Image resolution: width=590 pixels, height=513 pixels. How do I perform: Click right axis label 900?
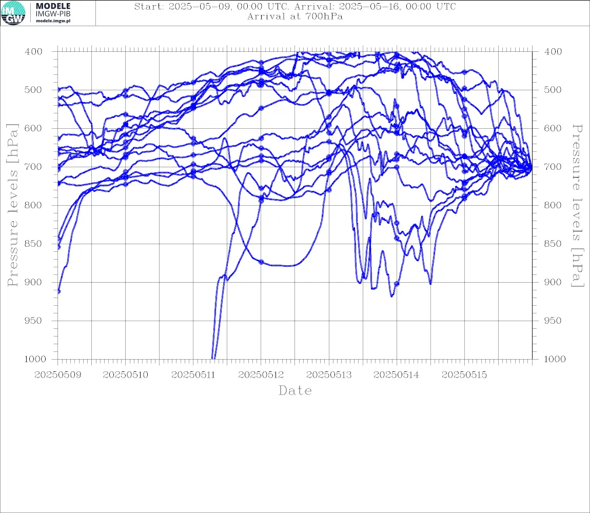(553, 282)
